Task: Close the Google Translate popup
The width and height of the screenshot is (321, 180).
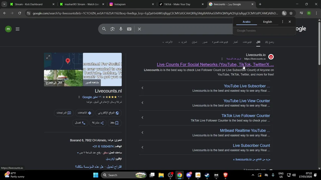Action: (290, 22)
